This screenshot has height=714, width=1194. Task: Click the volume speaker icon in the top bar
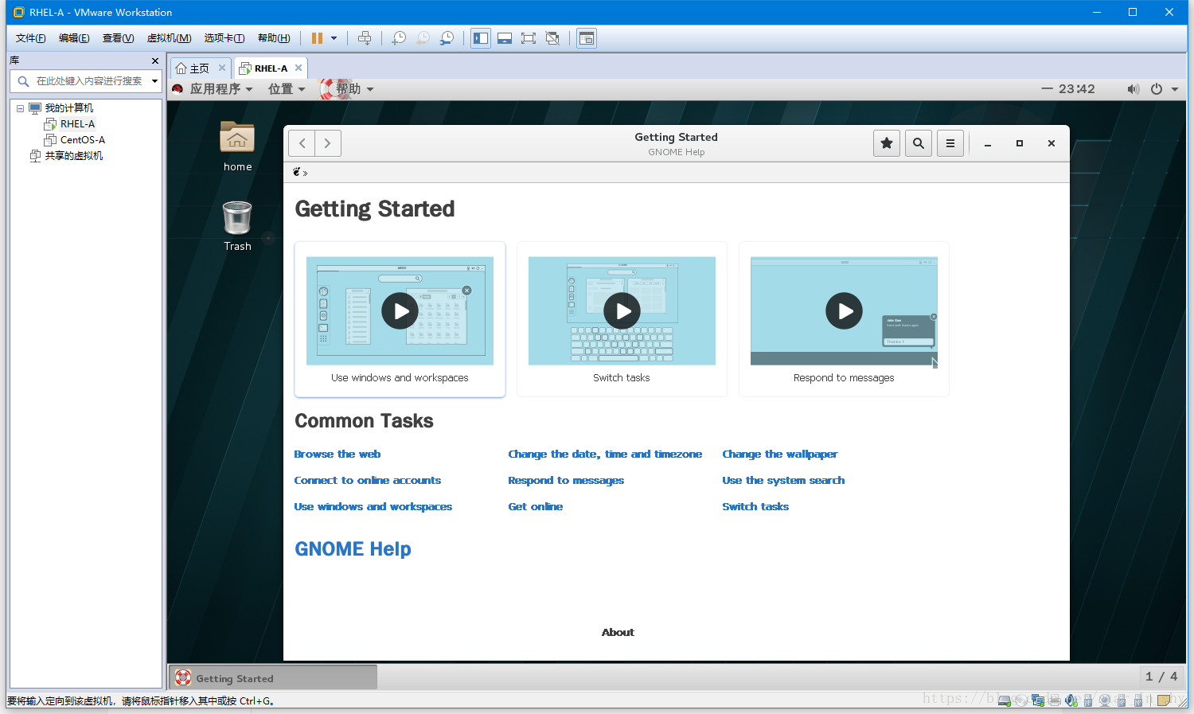(x=1133, y=89)
